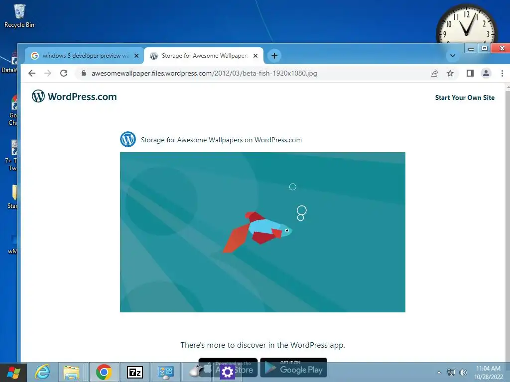Open the Start Your Own Site link
This screenshot has height=382, width=510.
tap(465, 98)
